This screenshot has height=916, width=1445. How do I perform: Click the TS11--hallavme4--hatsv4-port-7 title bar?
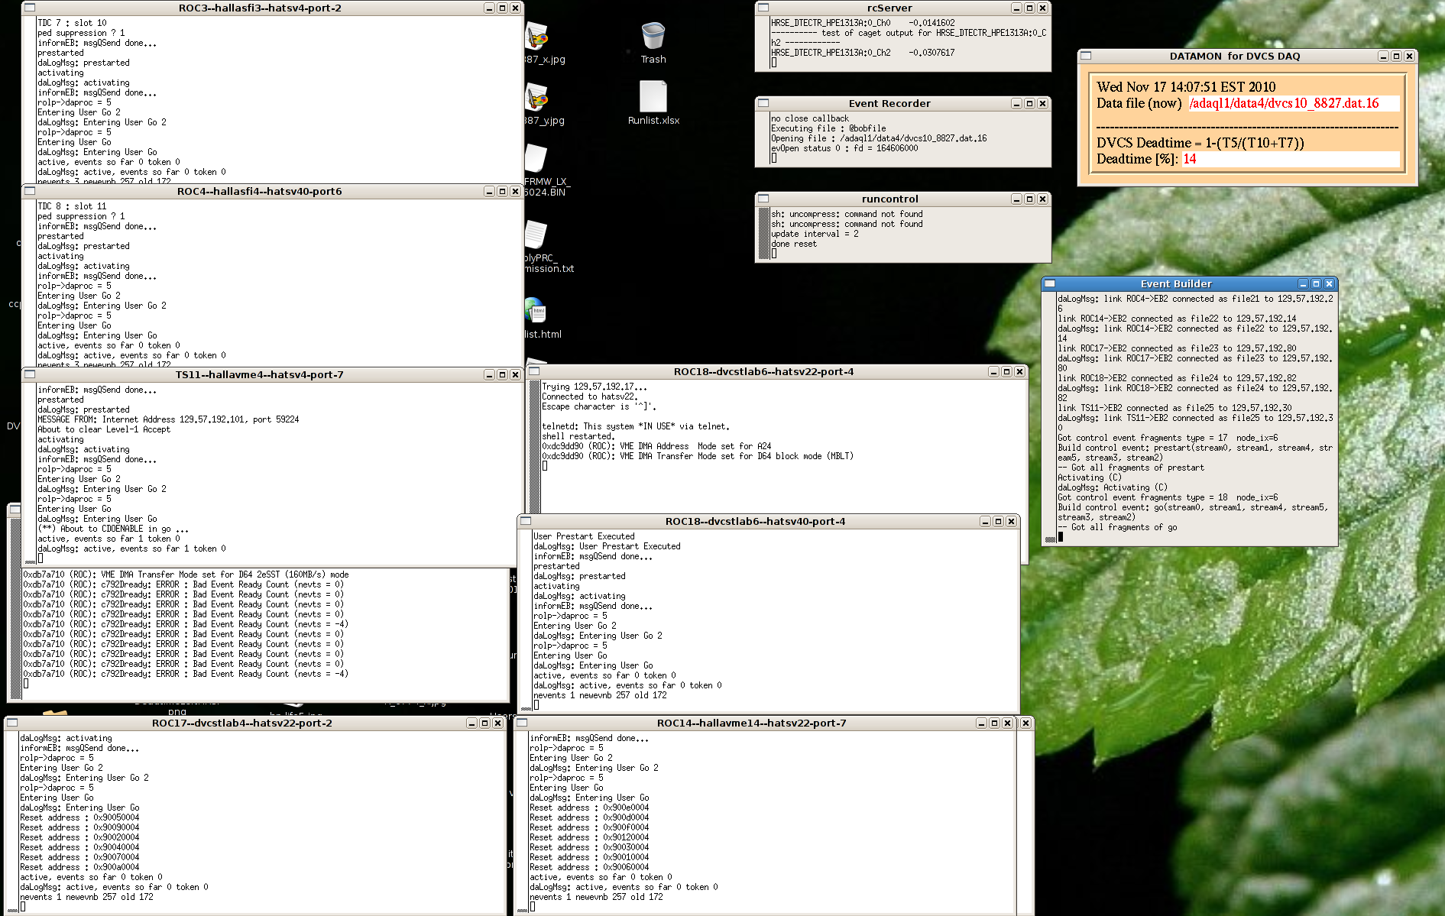[x=259, y=374]
